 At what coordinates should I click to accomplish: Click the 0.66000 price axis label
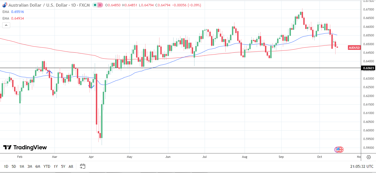[x=368, y=27]
